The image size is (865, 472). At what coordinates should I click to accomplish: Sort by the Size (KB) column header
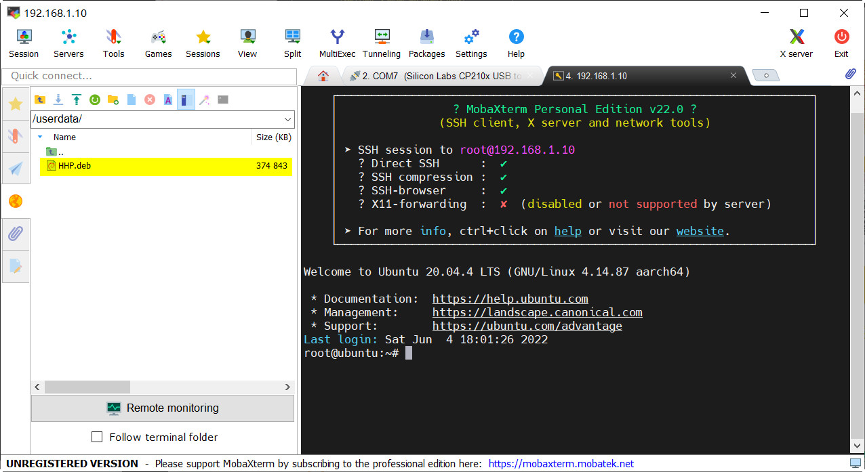pos(273,137)
